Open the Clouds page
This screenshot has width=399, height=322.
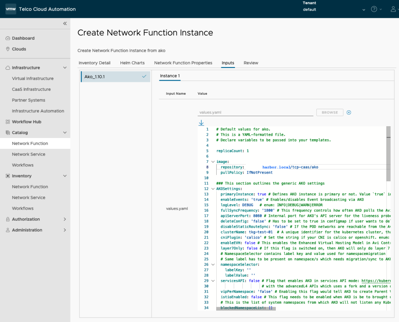coord(19,49)
